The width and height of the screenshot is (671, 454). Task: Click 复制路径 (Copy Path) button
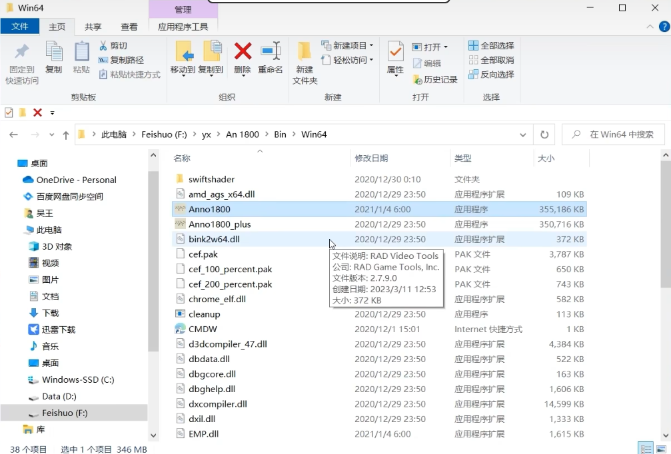[122, 60]
